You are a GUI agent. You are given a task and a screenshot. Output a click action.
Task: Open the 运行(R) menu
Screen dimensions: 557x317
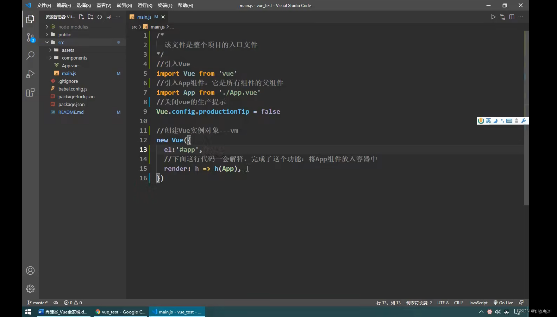(145, 5)
